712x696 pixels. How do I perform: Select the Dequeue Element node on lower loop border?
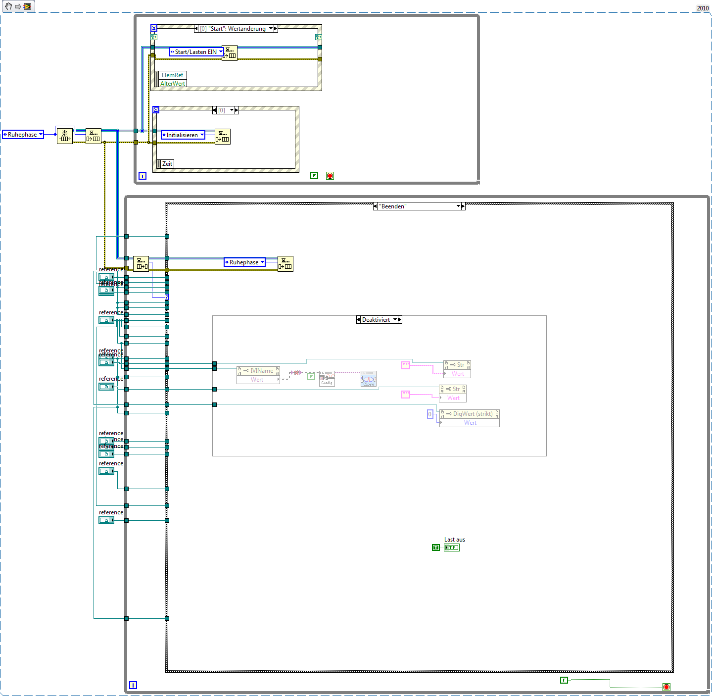141,264
